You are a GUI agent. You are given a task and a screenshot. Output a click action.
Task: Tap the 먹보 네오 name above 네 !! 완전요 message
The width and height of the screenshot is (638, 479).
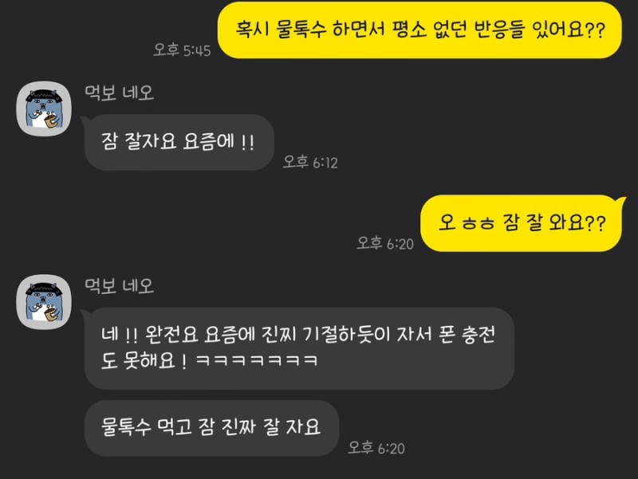point(119,286)
